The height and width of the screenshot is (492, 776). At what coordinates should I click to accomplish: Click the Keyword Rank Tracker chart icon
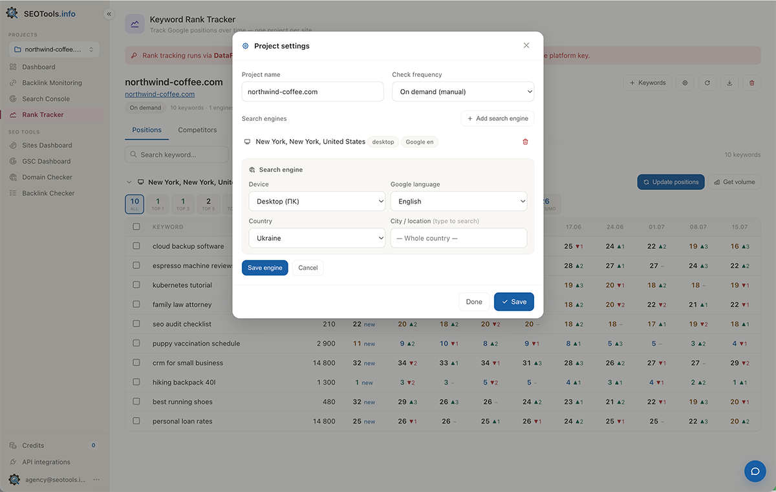coord(135,24)
